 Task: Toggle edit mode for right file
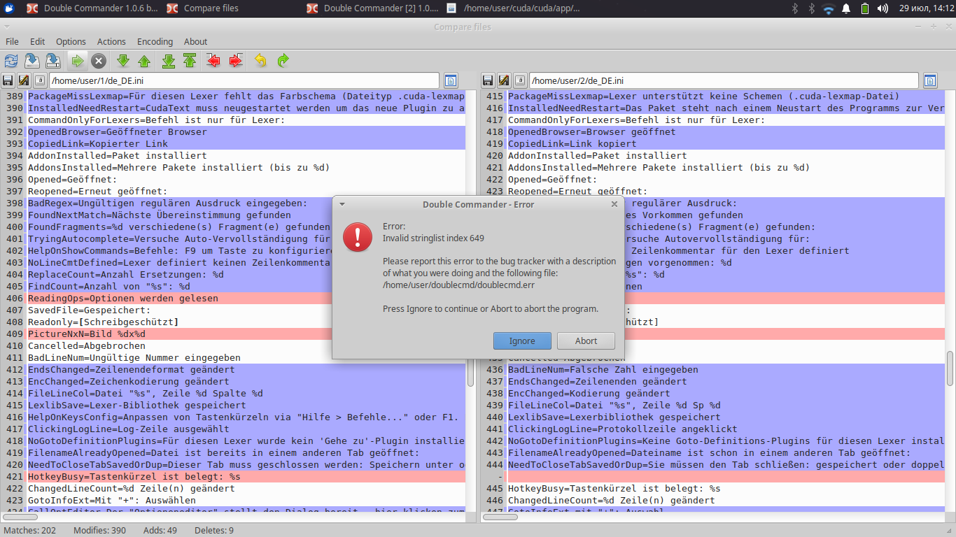(x=502, y=80)
